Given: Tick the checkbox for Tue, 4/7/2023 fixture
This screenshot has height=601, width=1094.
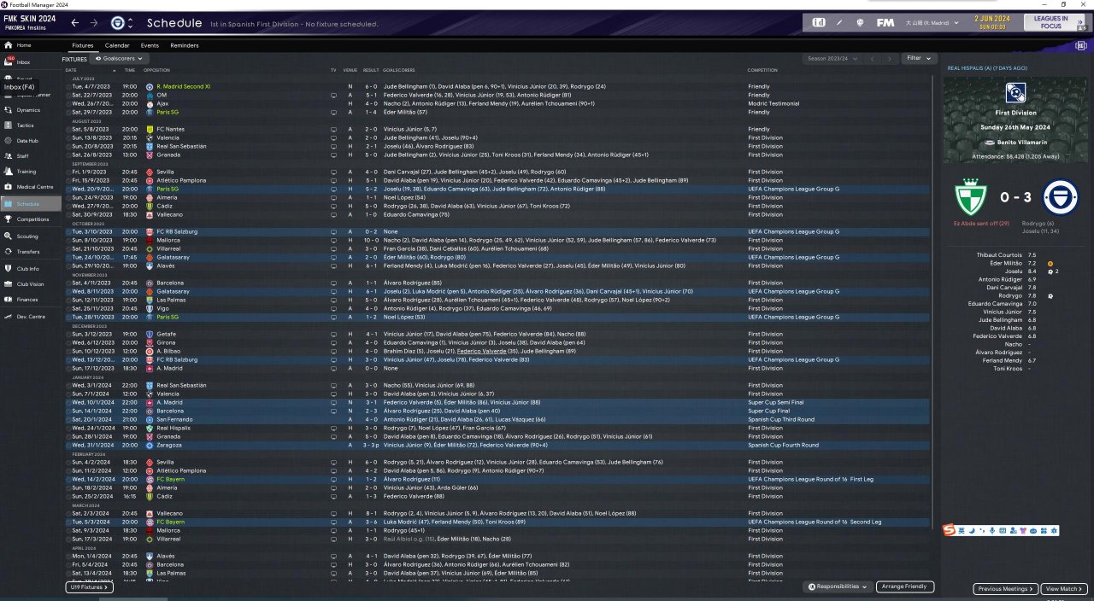Looking at the screenshot, I should tap(70, 86).
